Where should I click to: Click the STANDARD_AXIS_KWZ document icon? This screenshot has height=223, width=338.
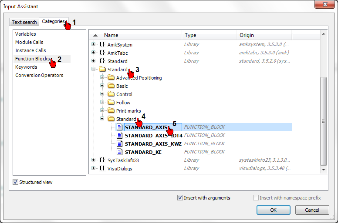pyautogui.click(x=120, y=143)
